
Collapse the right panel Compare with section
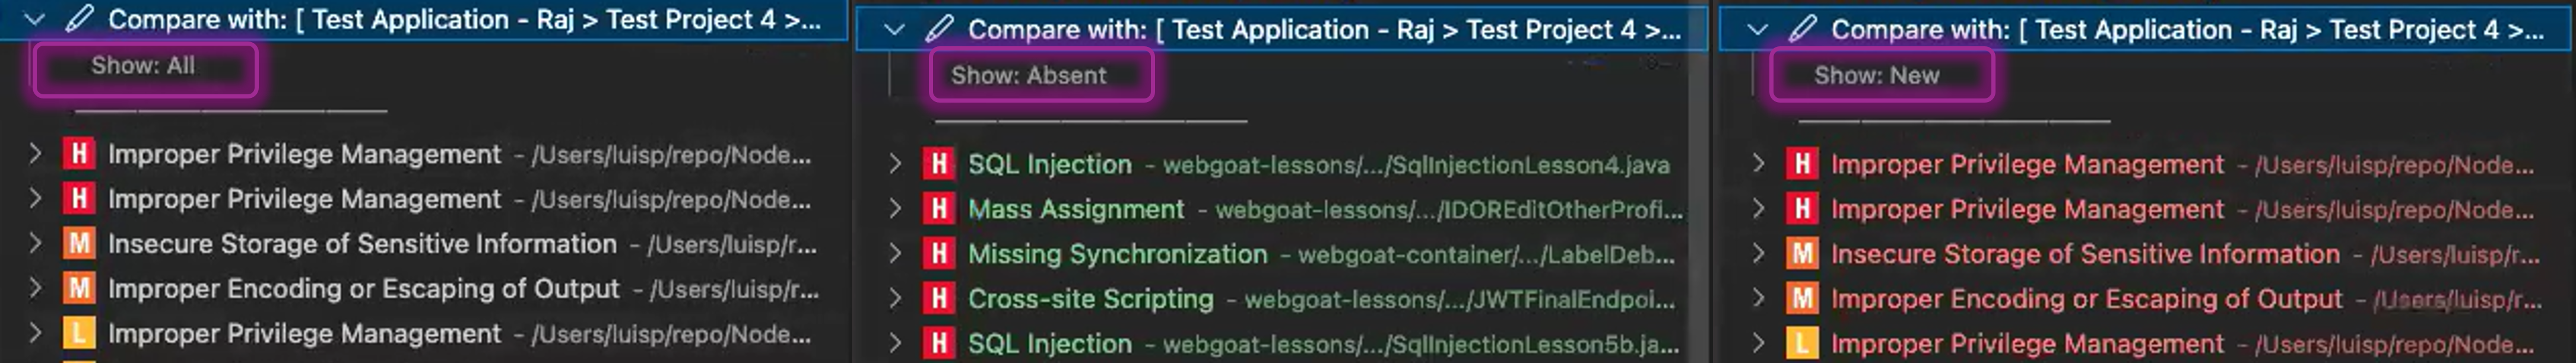click(1757, 29)
